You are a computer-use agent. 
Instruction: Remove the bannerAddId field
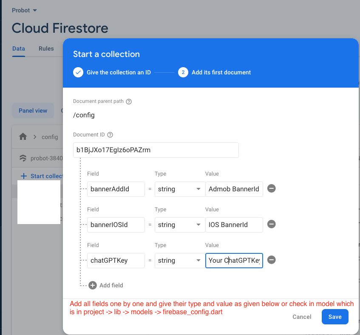[x=271, y=188]
